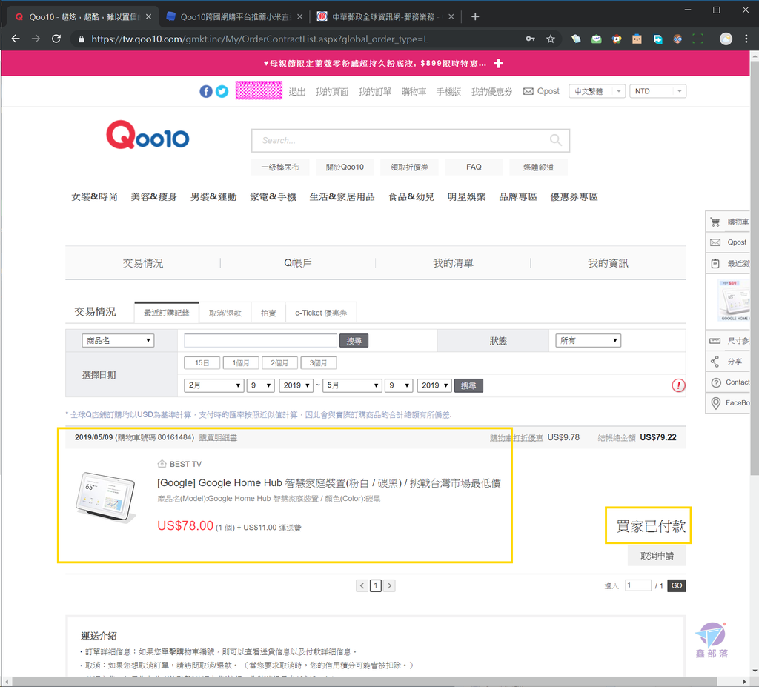Open language dropdown 中文繁體

pos(597,91)
